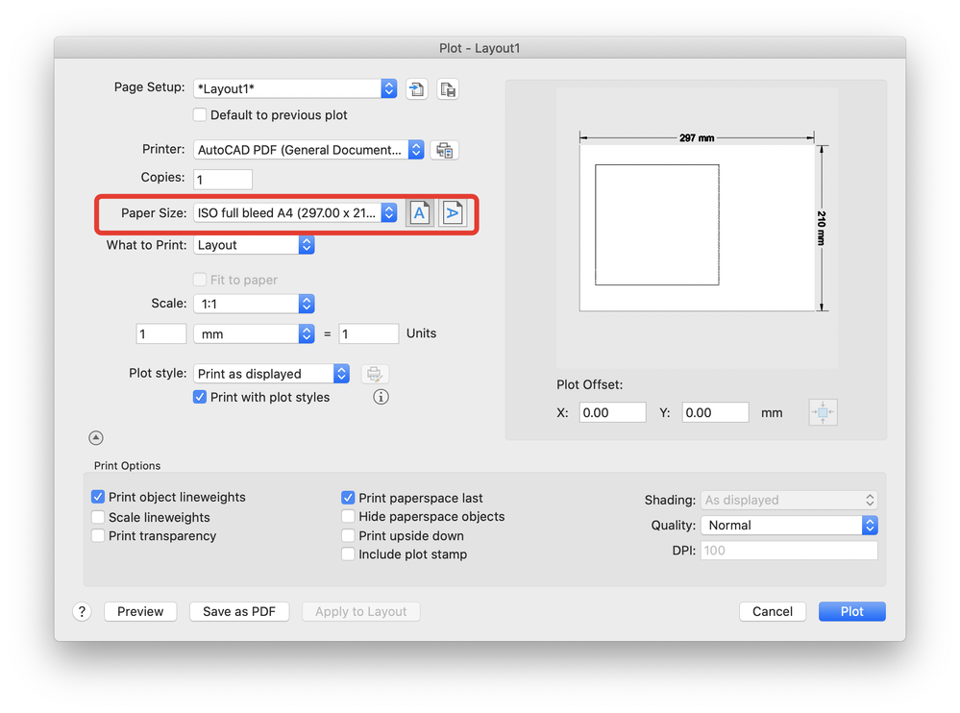This screenshot has height=713, width=960.
Task: Click the center plot offset icon
Action: click(823, 412)
